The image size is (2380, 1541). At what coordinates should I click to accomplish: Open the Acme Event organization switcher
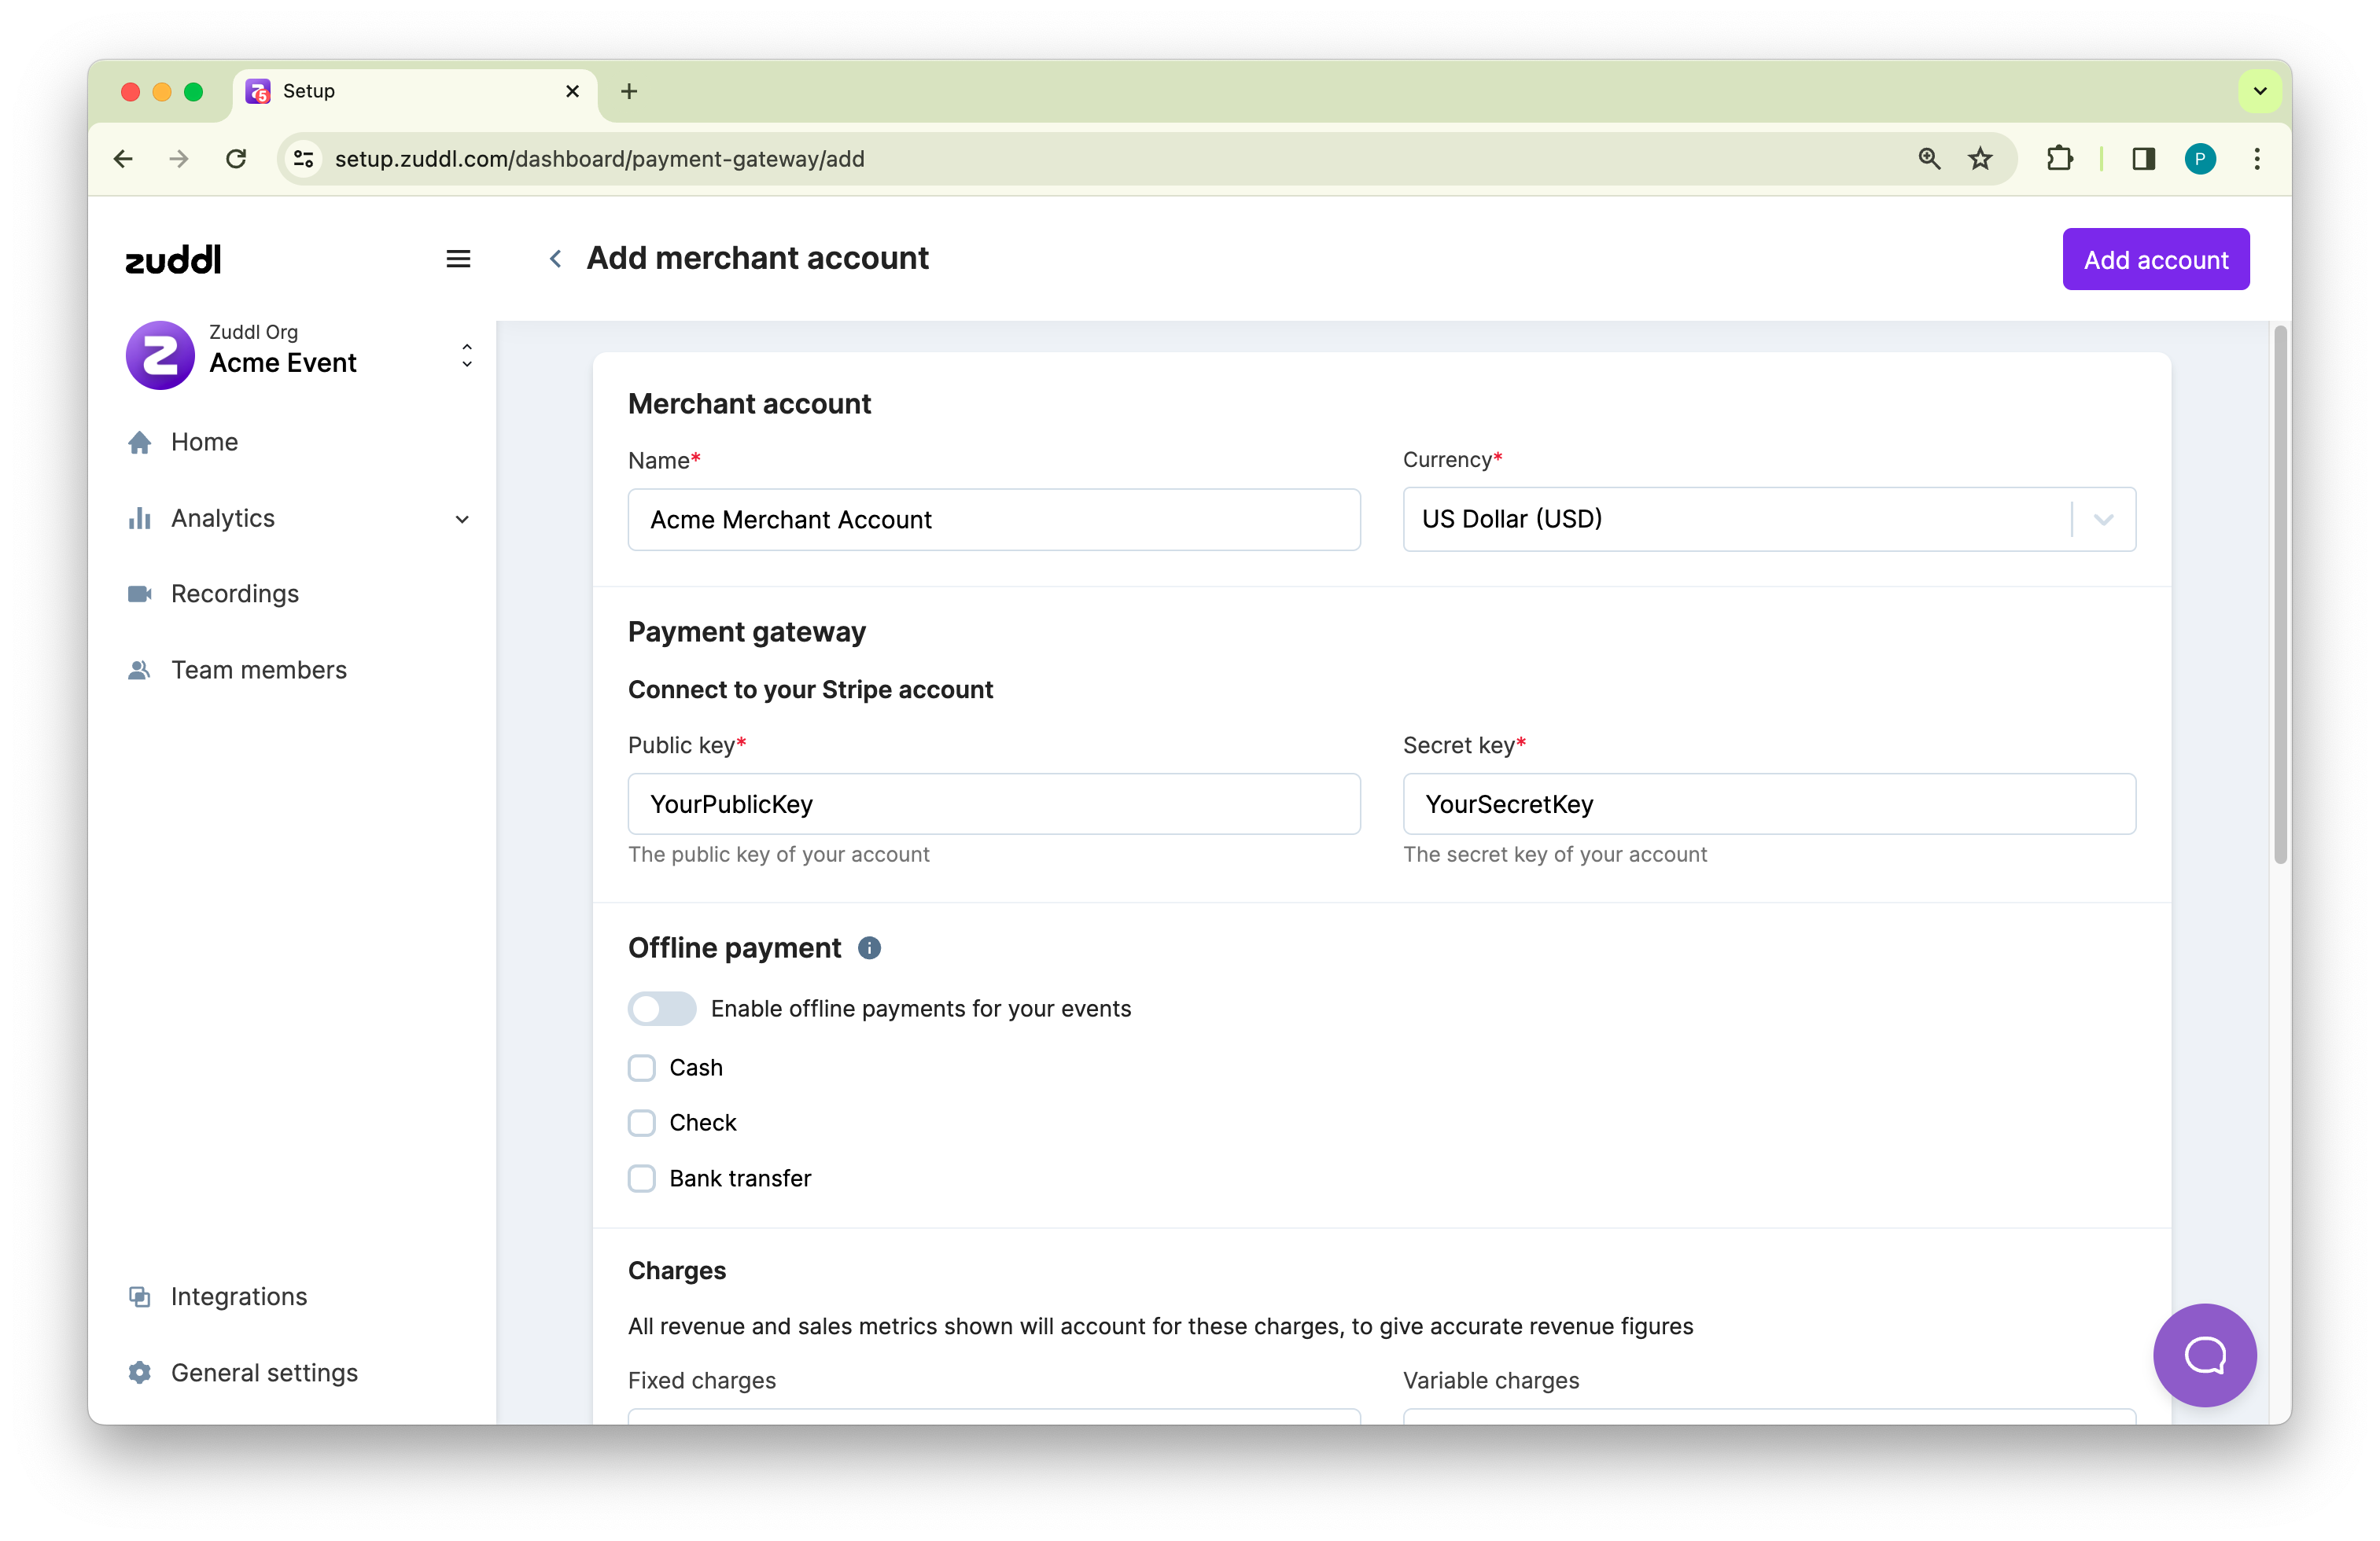point(466,356)
